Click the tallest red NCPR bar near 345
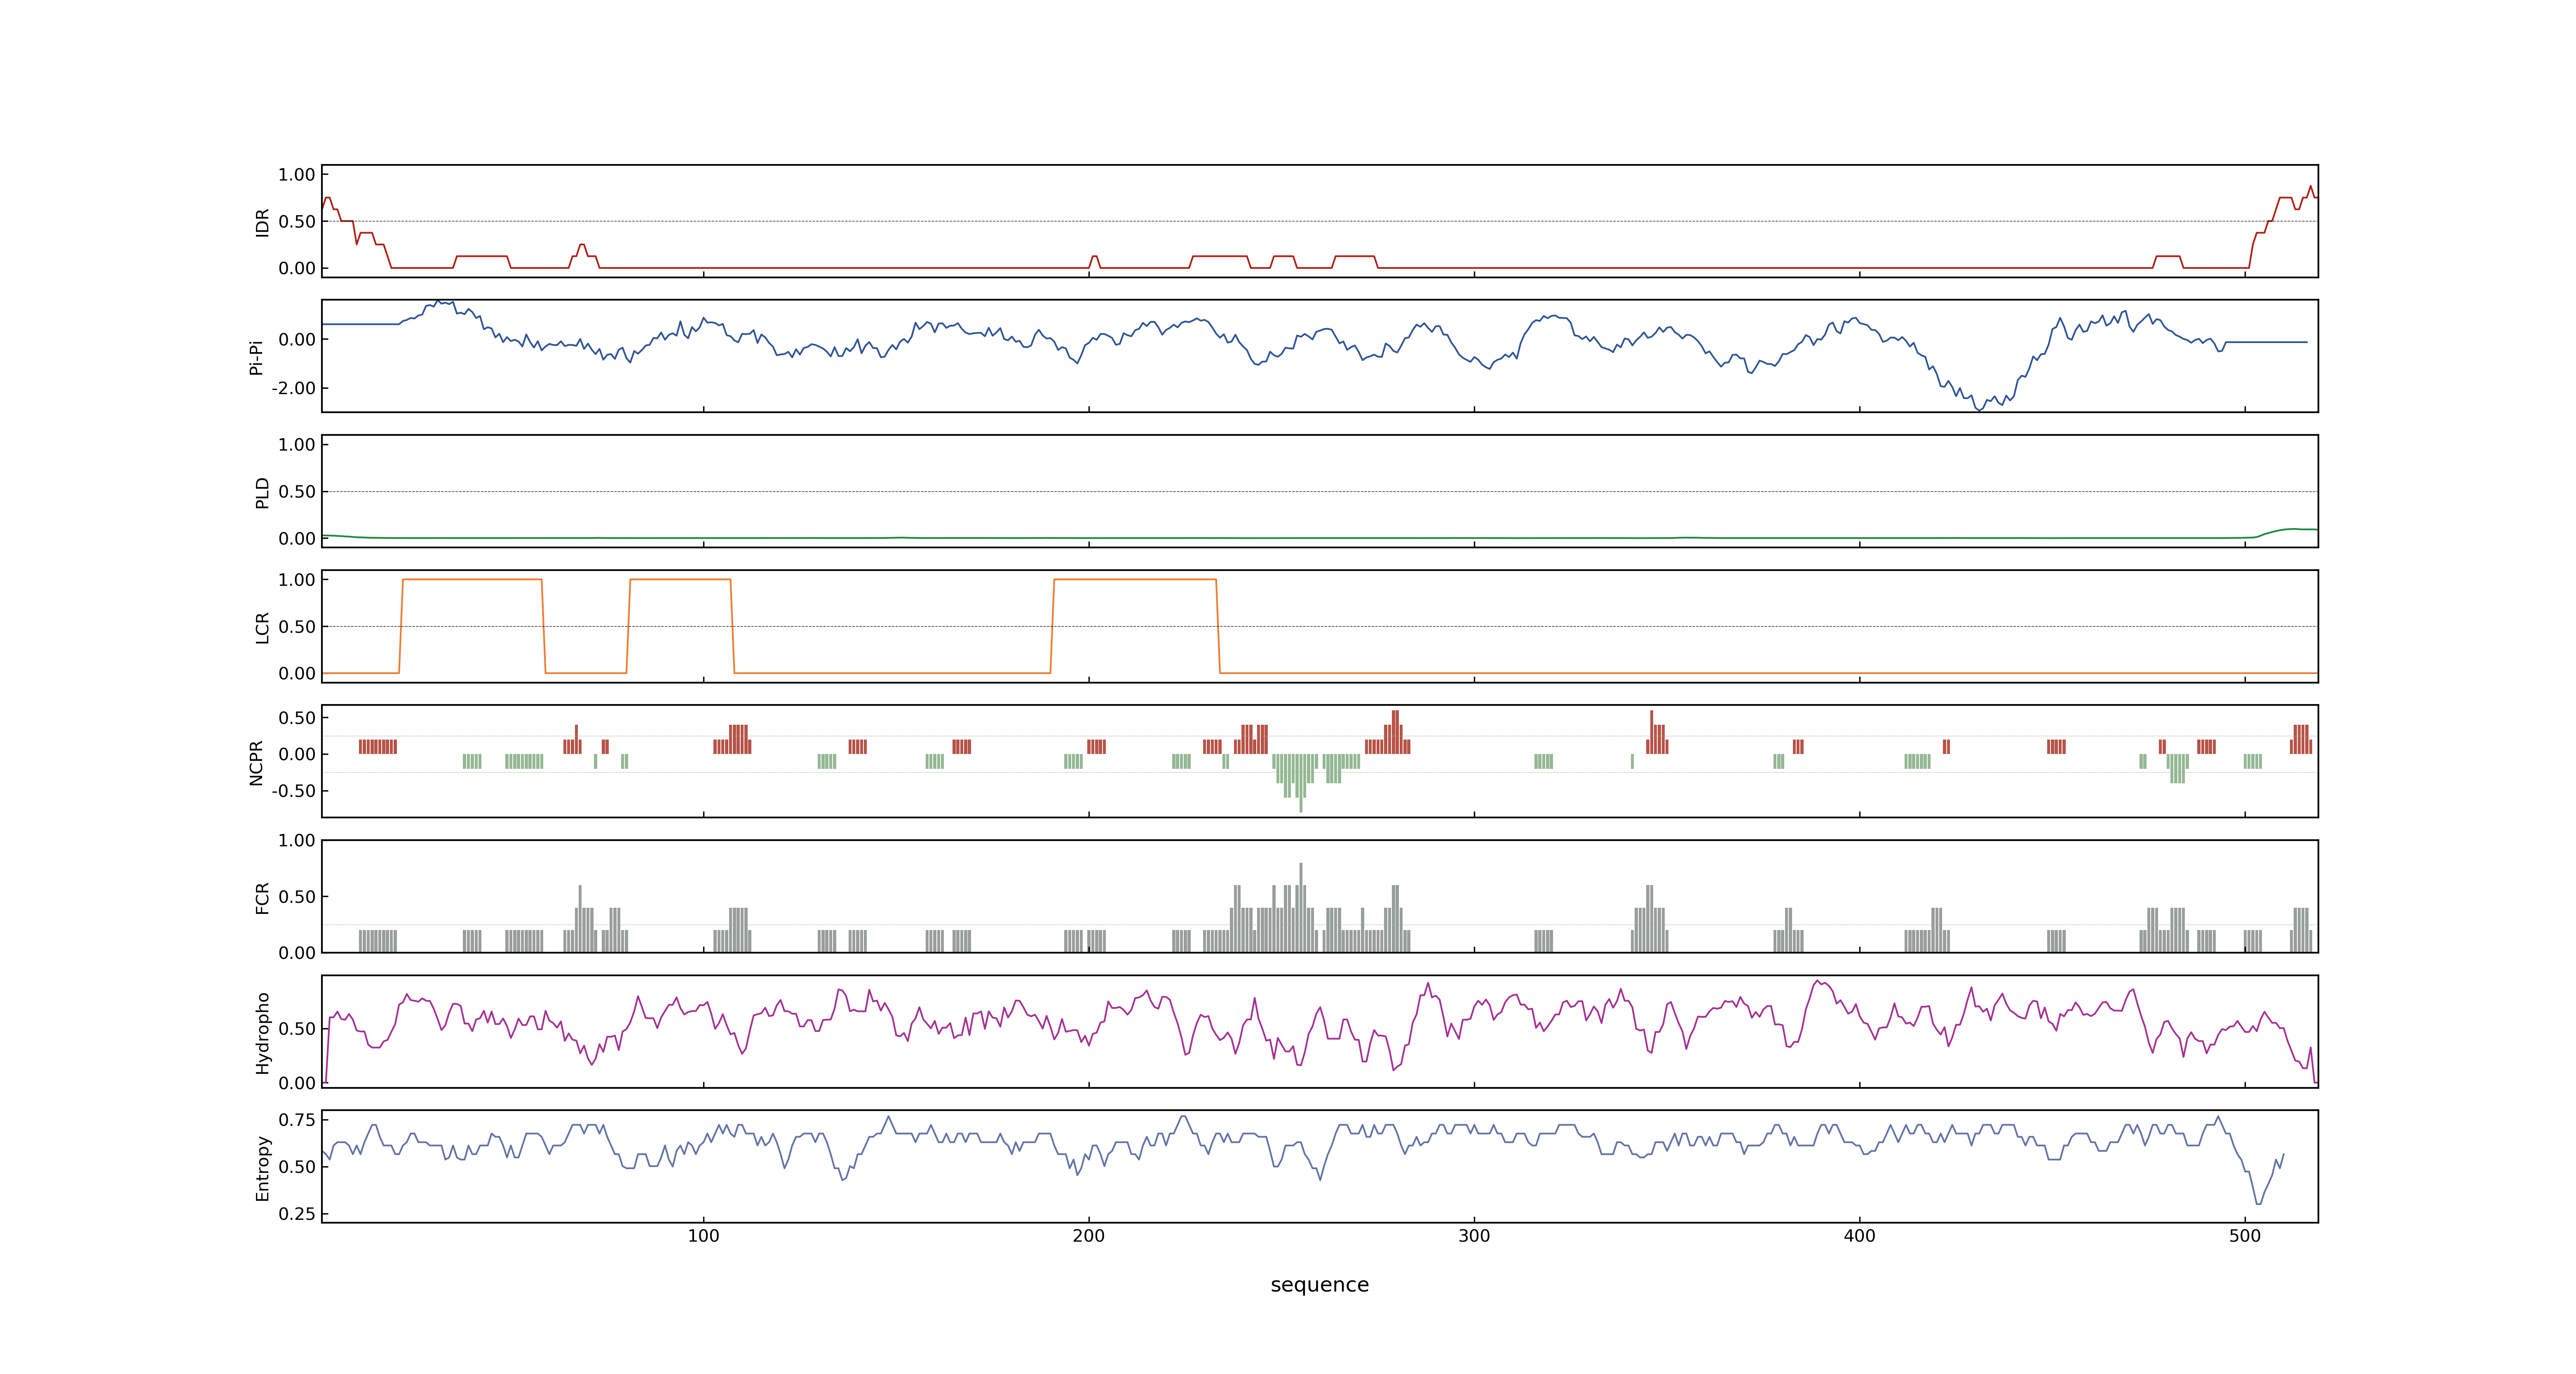Viewport: 2576px width, 1374px height. coord(1651,732)
